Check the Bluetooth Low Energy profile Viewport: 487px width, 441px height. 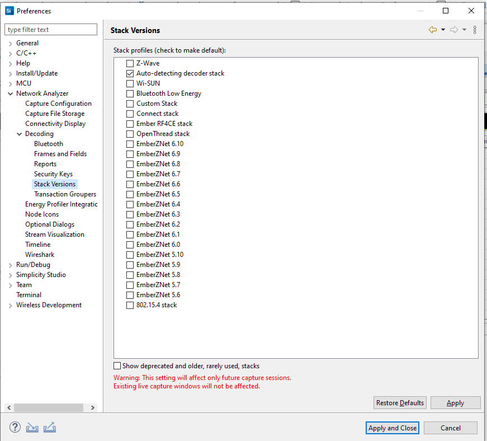(x=130, y=93)
